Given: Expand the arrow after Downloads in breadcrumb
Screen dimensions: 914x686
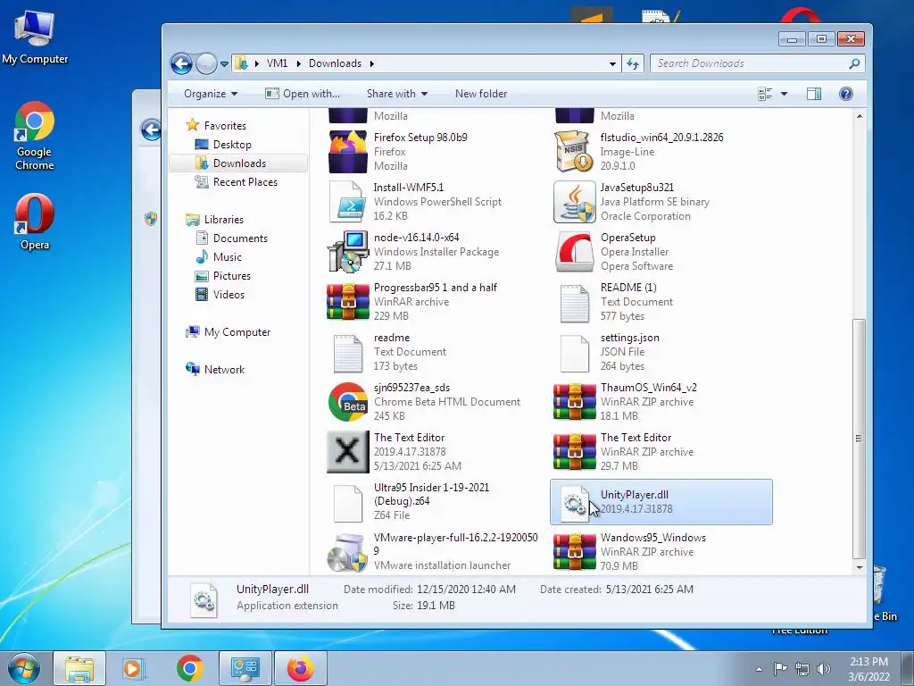Looking at the screenshot, I should coord(371,63).
